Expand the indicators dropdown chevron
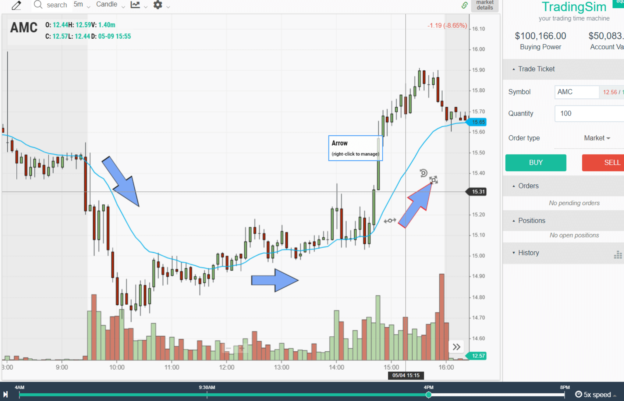Image resolution: width=624 pixels, height=401 pixels. coord(146,6)
